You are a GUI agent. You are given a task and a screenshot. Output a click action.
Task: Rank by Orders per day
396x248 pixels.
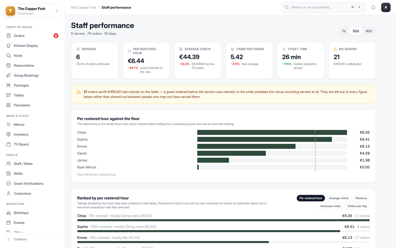357,206
